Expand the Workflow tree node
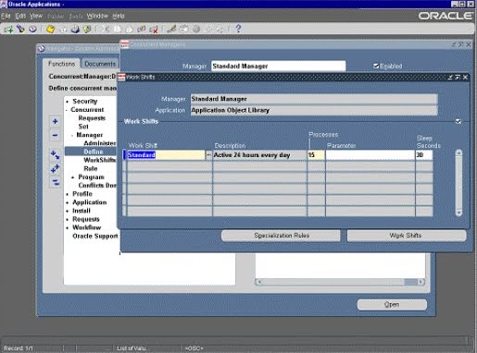This screenshot has width=477, height=353. (x=68, y=227)
